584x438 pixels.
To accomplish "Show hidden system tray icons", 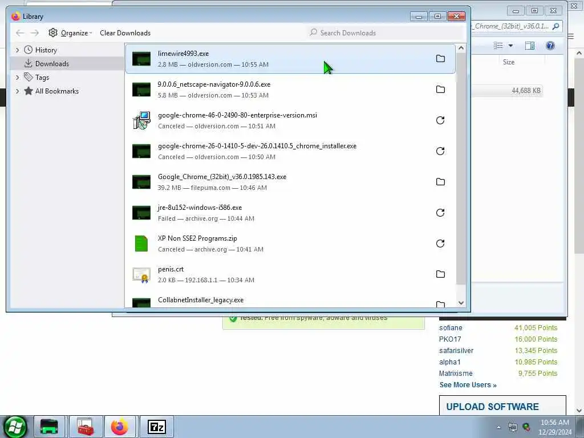I will (x=498, y=427).
